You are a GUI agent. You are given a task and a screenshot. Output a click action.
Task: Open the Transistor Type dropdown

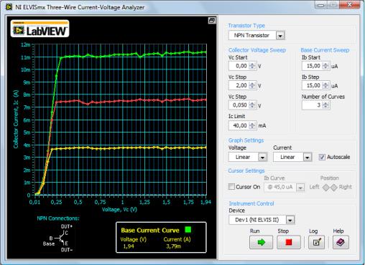[280, 36]
